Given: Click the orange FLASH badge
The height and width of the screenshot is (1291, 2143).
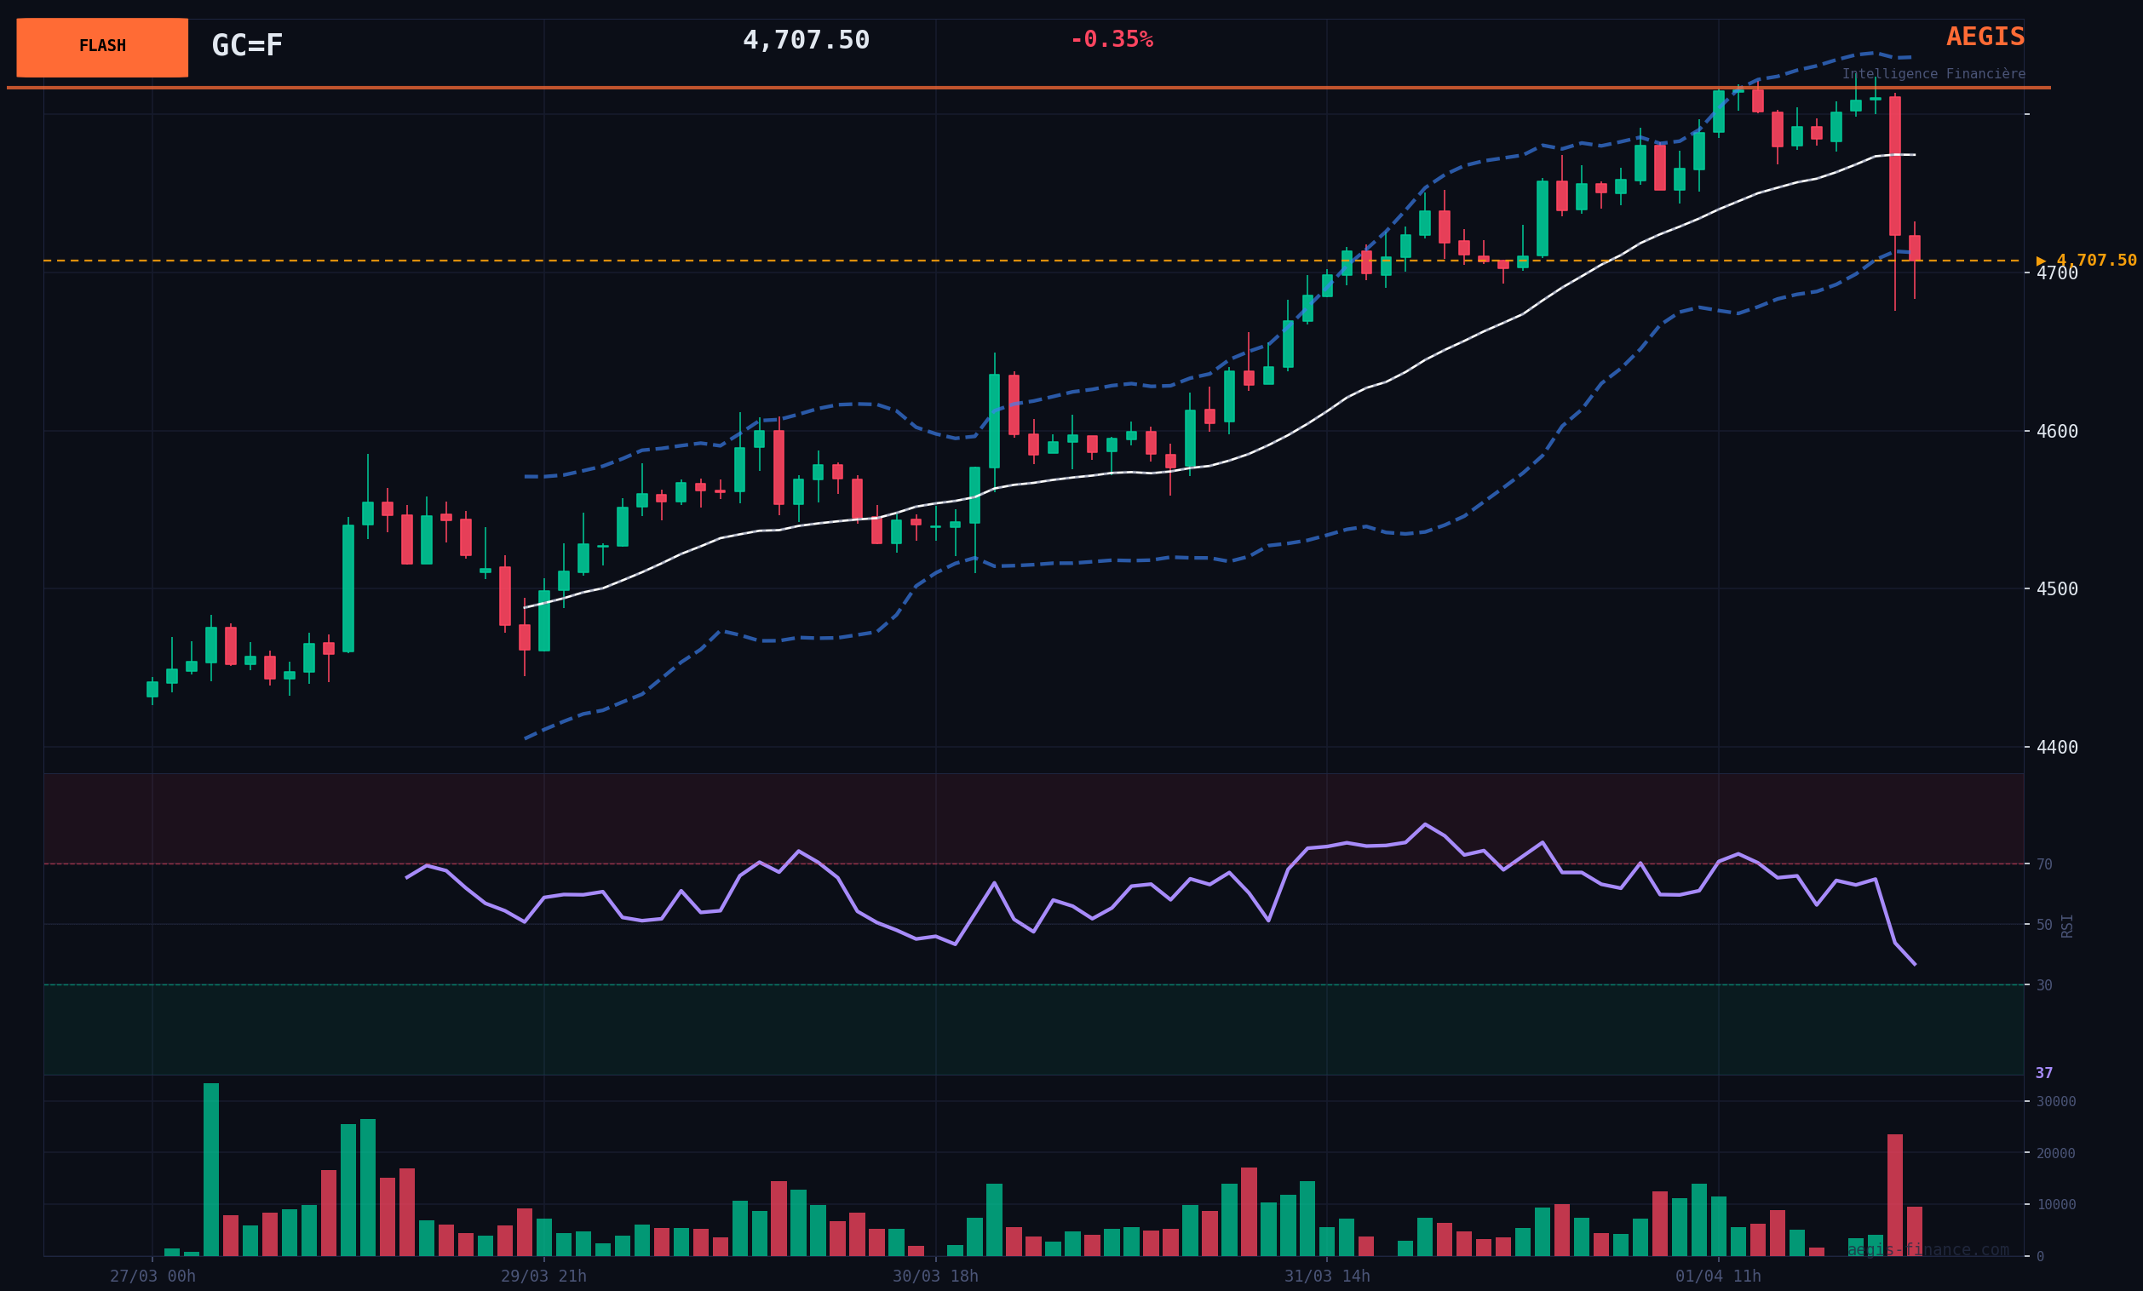Looking at the screenshot, I should click(x=101, y=47).
